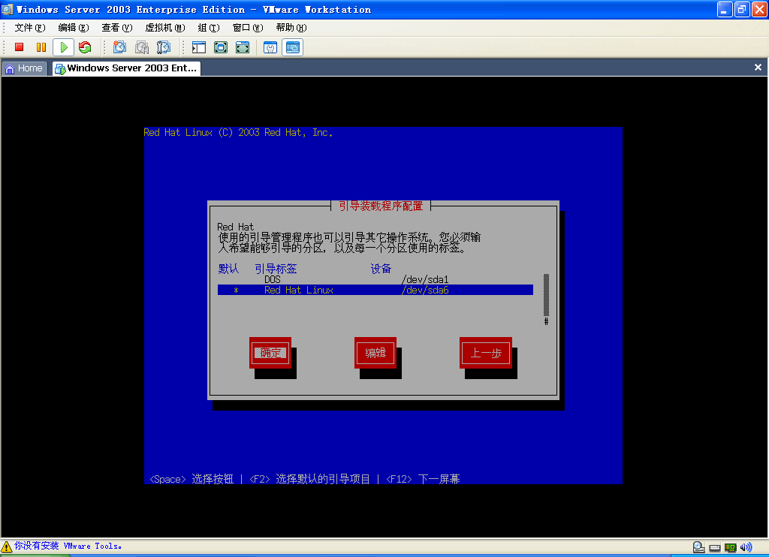
Task: Restore down the VMware window
Action: pos(741,9)
